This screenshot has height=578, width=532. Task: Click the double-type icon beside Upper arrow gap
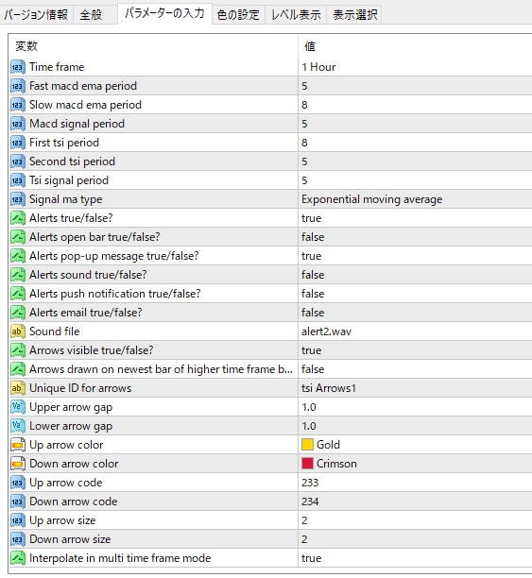point(17,407)
